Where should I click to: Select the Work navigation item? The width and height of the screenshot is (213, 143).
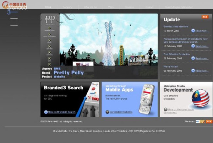[x=111, y=7]
